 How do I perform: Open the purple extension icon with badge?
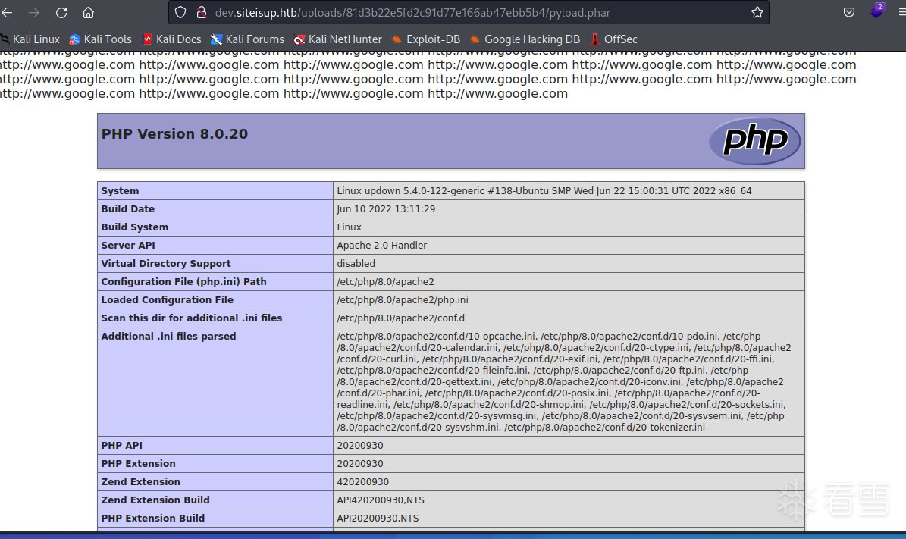(x=876, y=11)
